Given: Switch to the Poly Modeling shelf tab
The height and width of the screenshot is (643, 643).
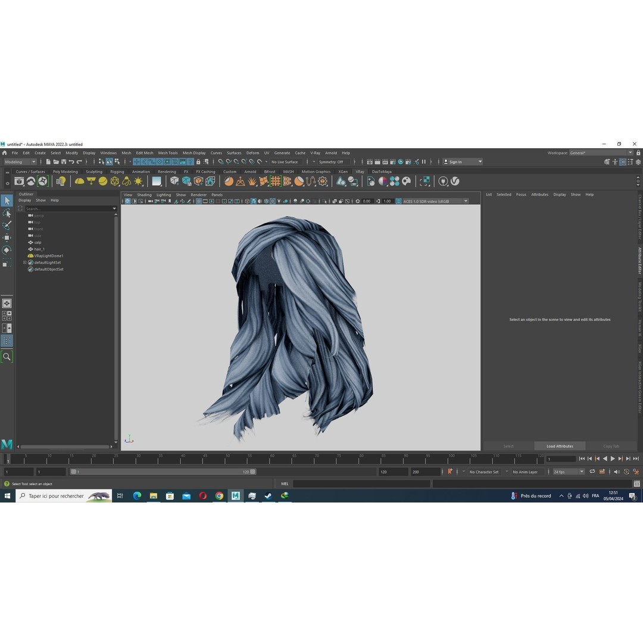Looking at the screenshot, I should coord(65,172).
